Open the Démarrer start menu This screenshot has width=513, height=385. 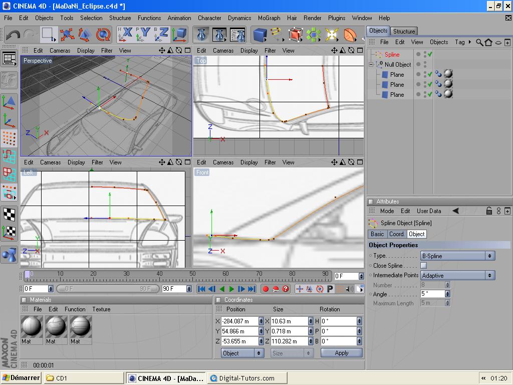pos(21,378)
